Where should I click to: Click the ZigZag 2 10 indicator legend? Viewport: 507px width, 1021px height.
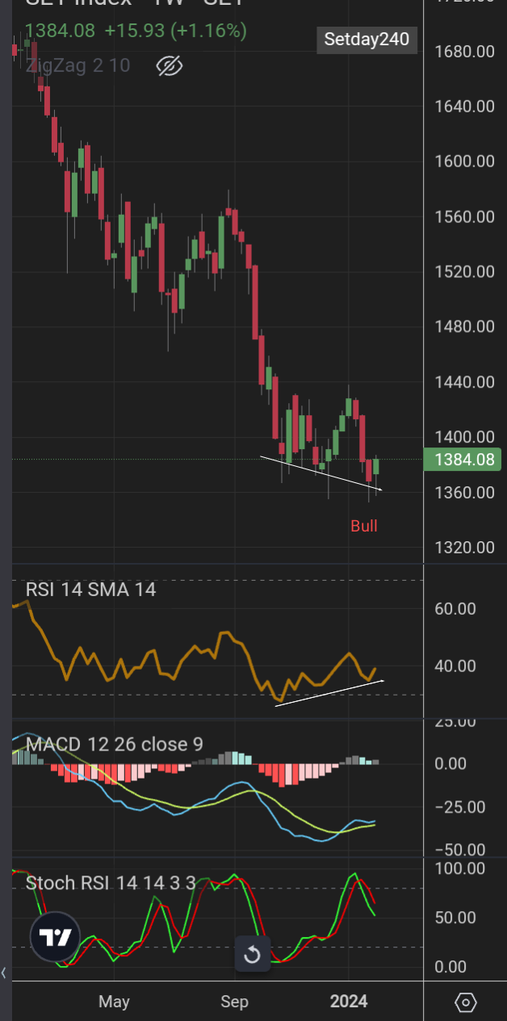tap(78, 65)
